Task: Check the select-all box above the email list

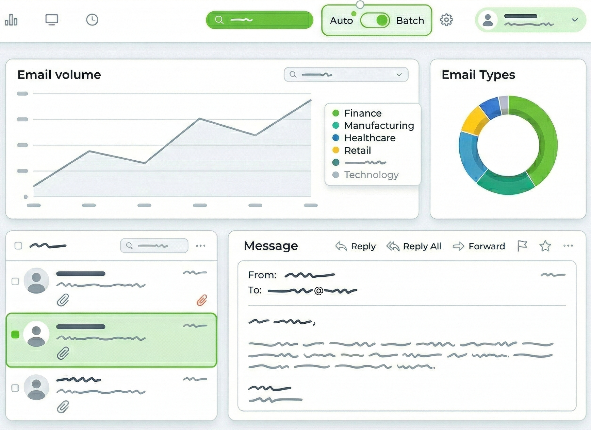Action: point(18,246)
